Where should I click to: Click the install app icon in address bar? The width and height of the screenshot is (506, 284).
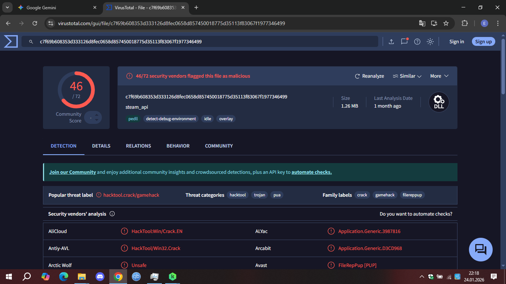pos(434,23)
